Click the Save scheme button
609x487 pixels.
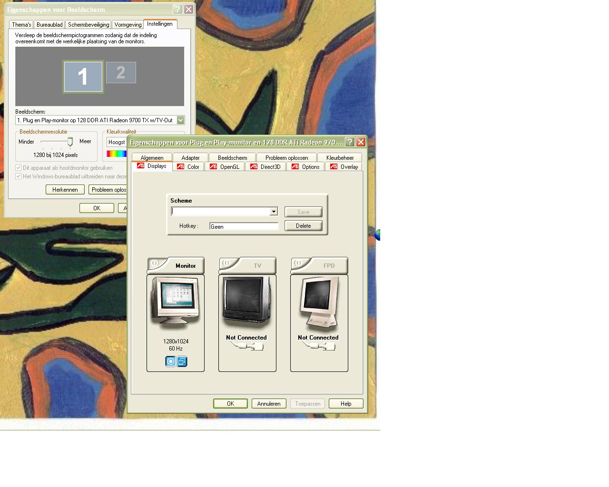pos(304,212)
